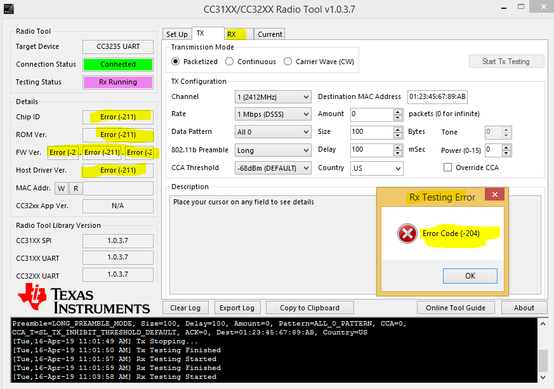Click the Destination MAC Address field
554x389 pixels.
[x=437, y=97]
